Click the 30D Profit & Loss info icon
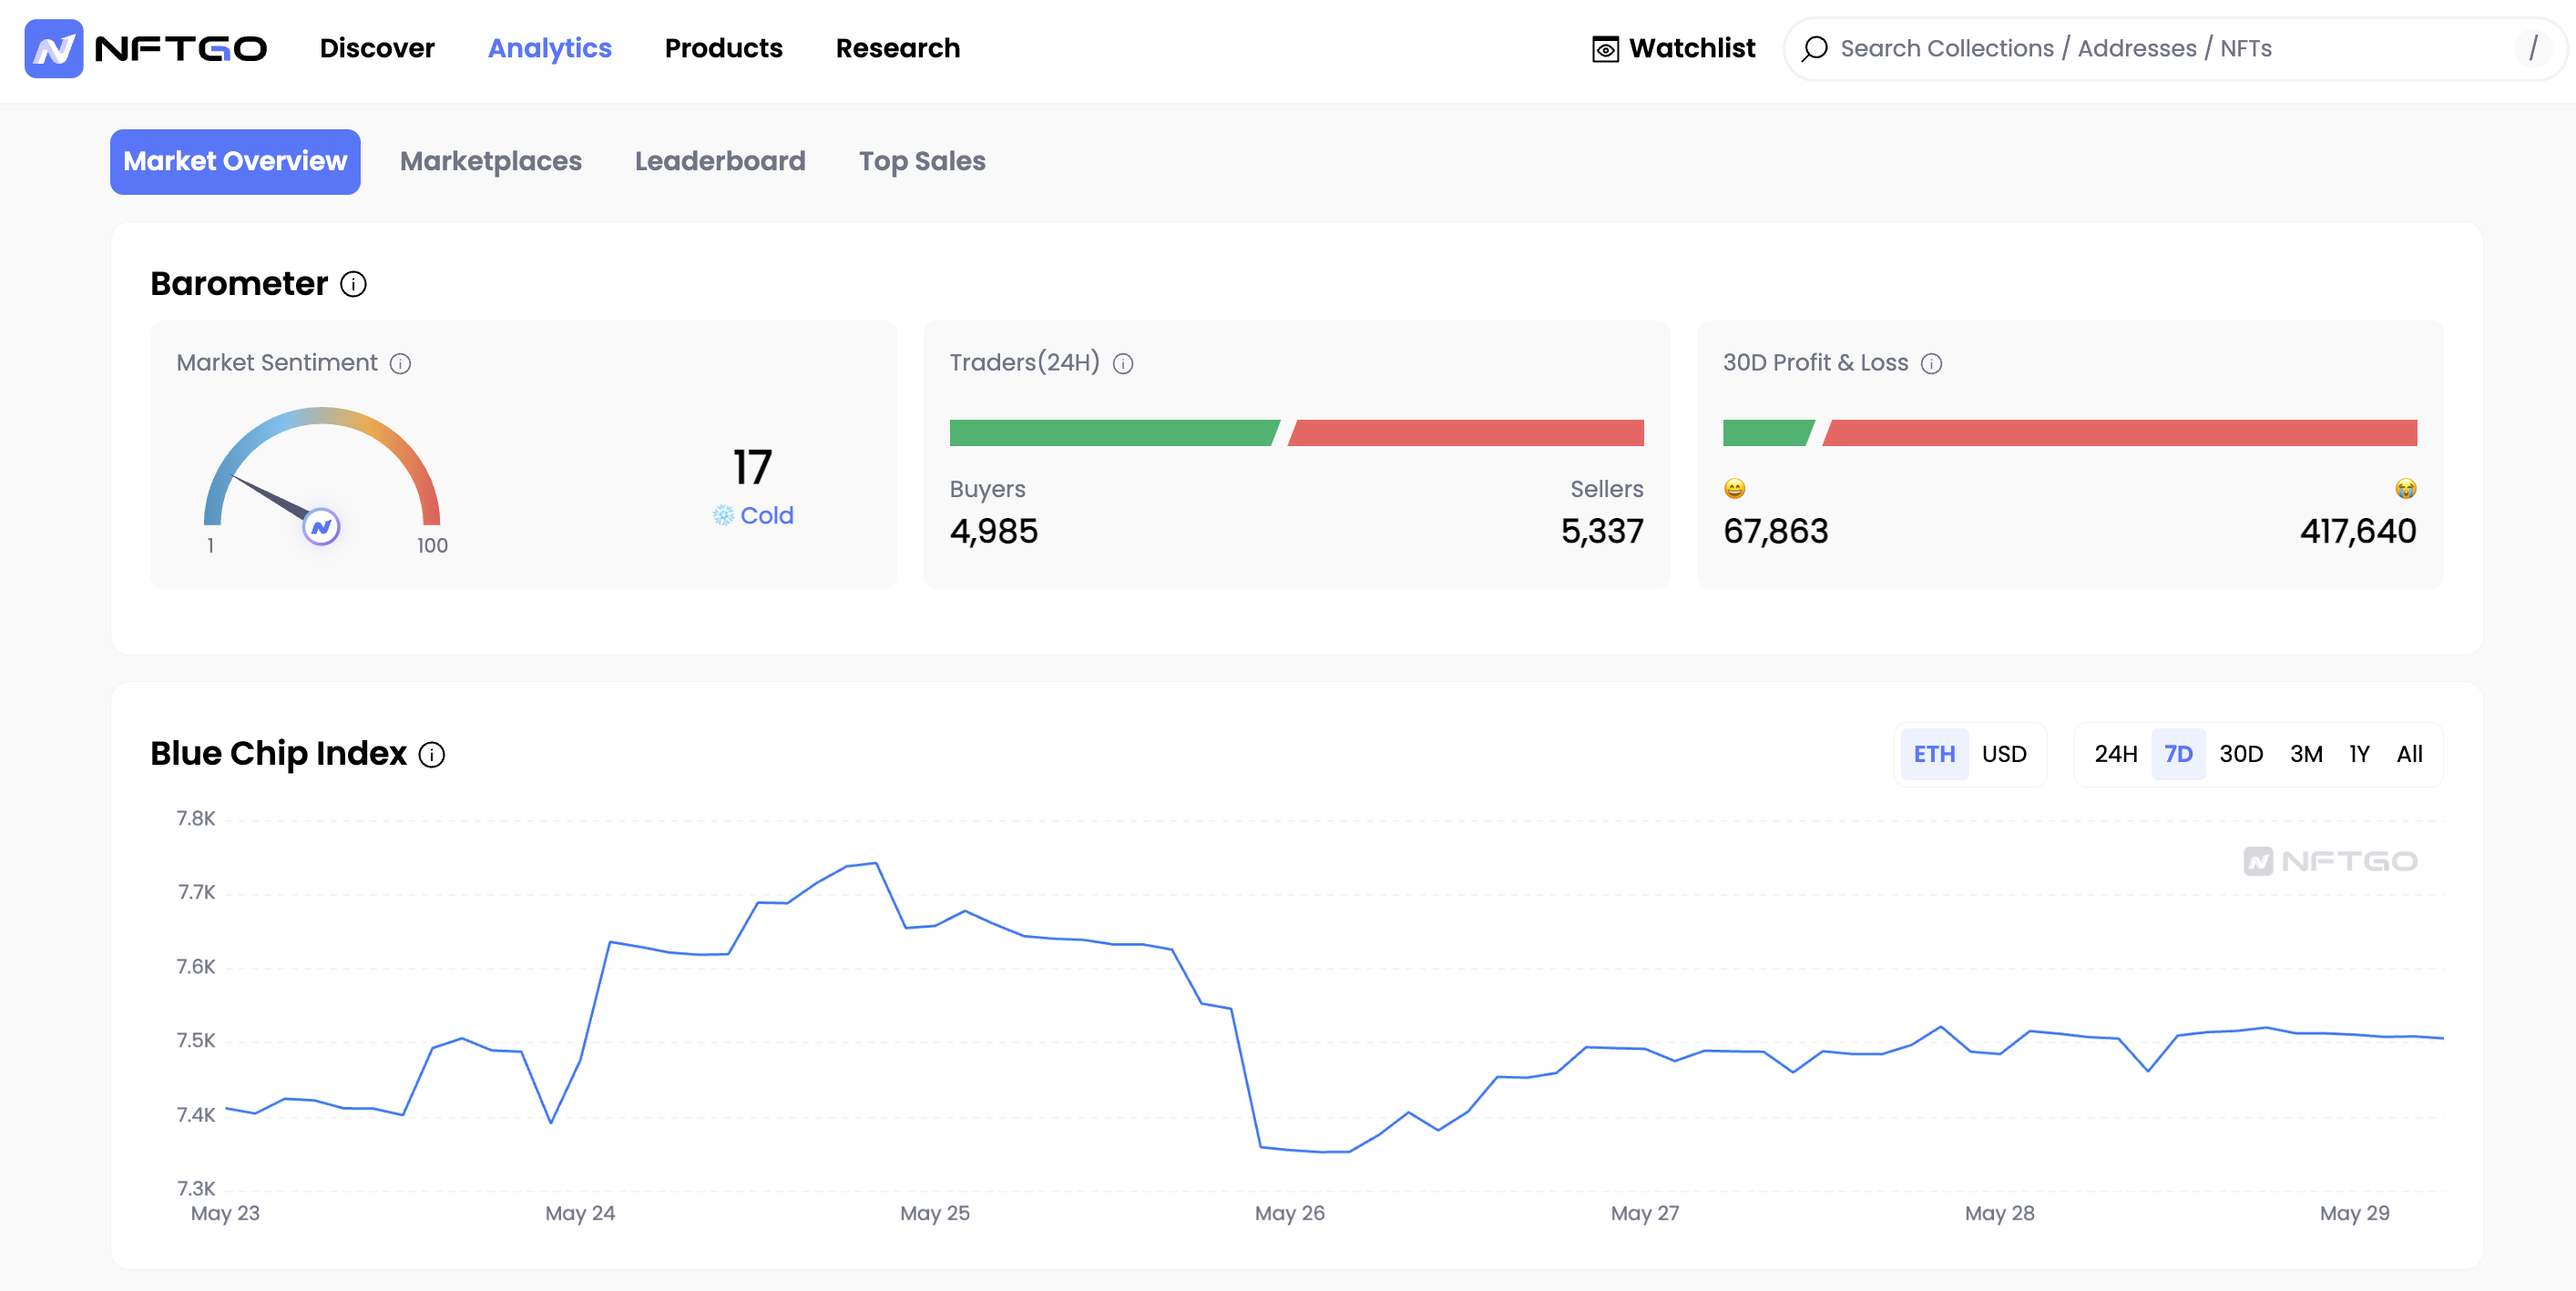The width and height of the screenshot is (2576, 1291). (x=1931, y=363)
